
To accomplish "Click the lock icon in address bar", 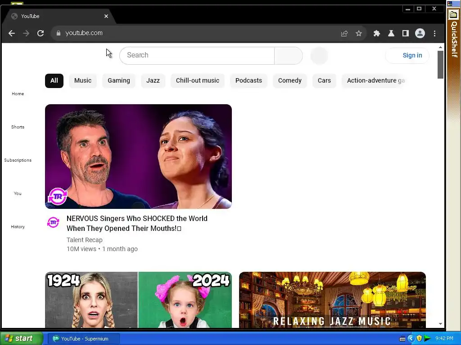I will [x=59, y=33].
